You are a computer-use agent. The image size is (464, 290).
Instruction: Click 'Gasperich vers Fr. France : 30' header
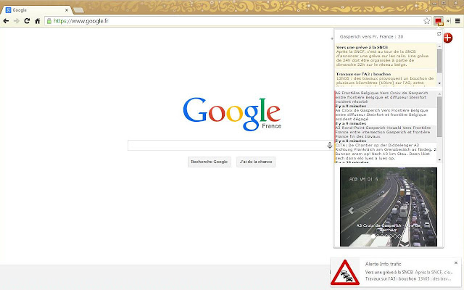tap(371, 37)
